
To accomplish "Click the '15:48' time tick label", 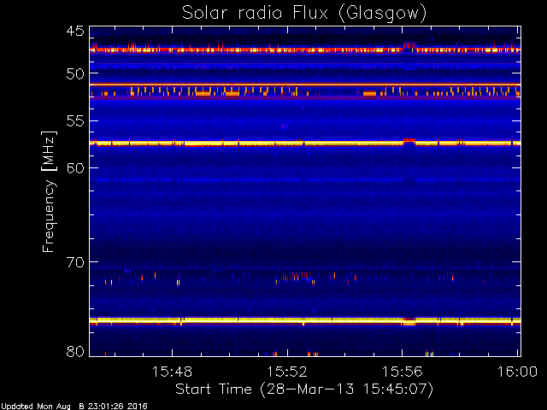I will [172, 372].
